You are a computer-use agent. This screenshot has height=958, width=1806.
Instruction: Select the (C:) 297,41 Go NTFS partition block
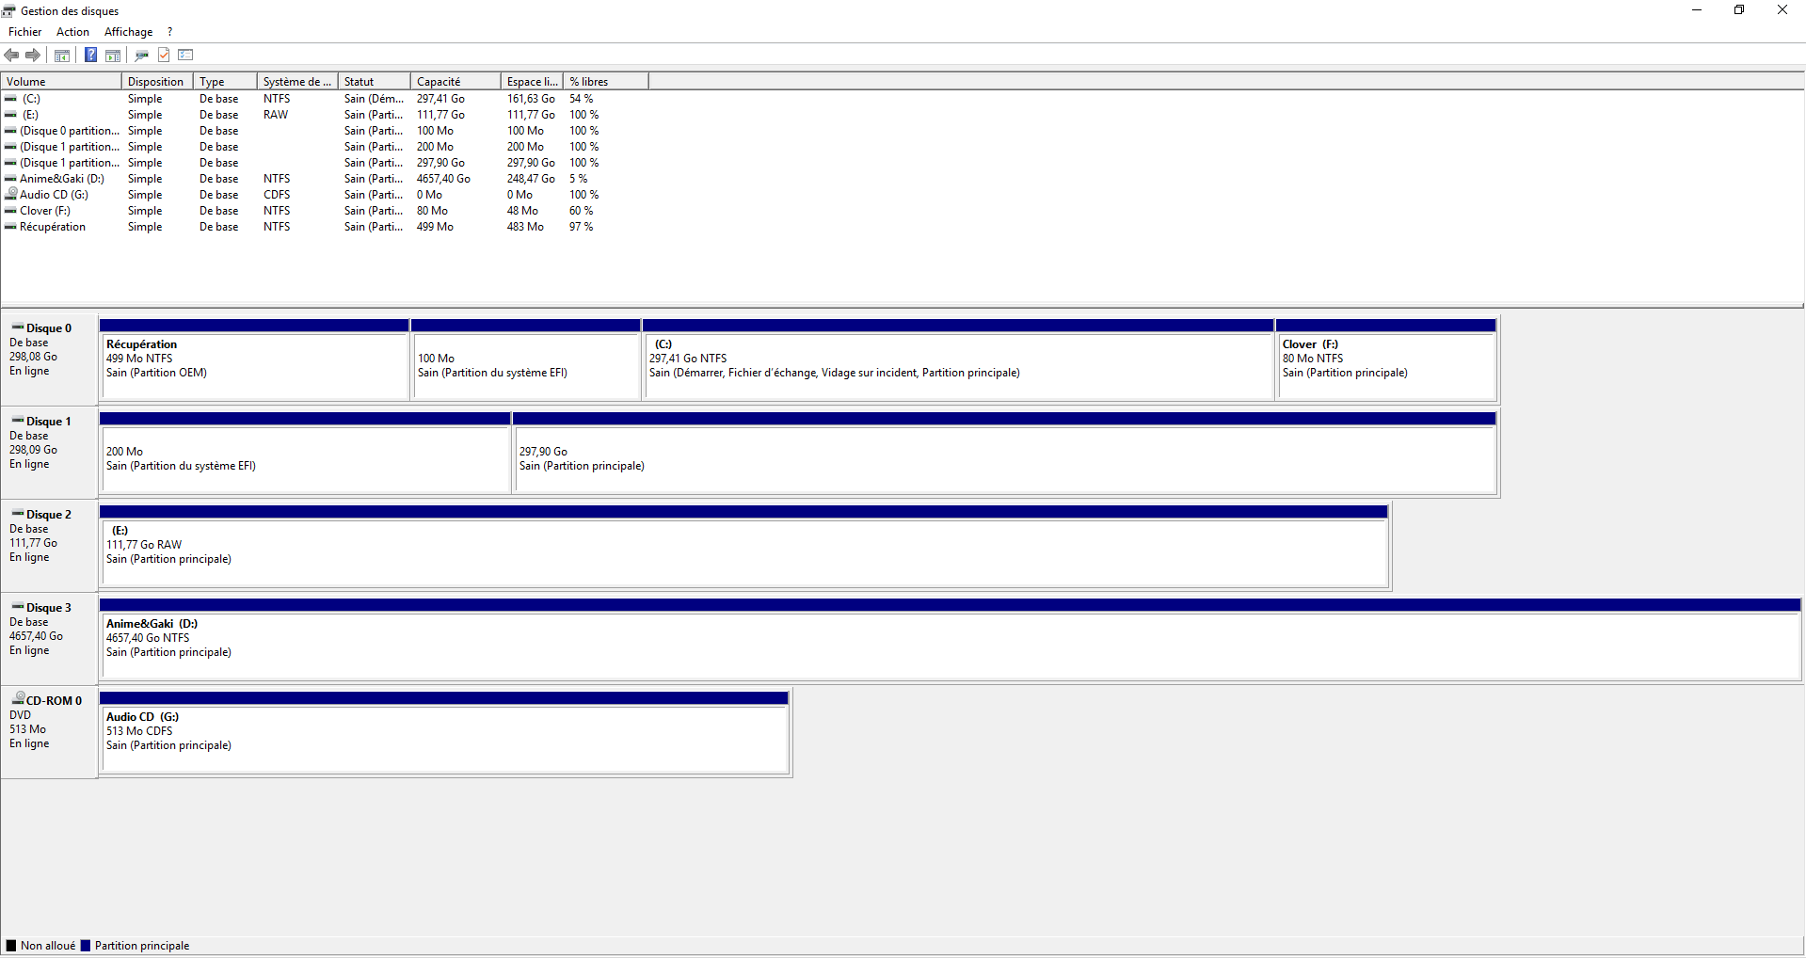958,359
